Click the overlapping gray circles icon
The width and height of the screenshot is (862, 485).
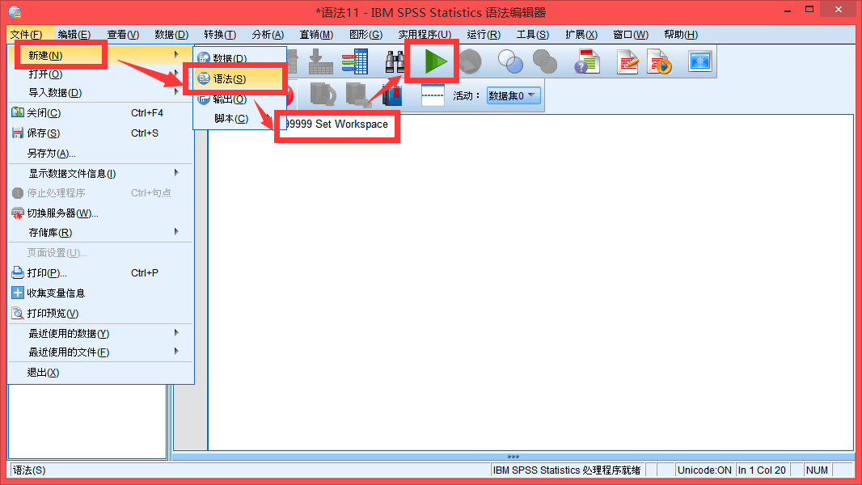tap(545, 61)
